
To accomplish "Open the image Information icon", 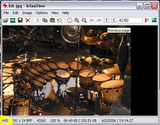I will coord(70,20).
